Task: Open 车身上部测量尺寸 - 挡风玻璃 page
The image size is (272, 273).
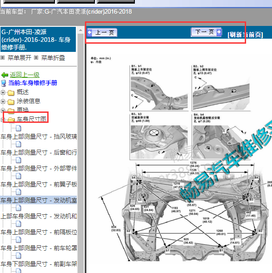Action: coord(39,136)
